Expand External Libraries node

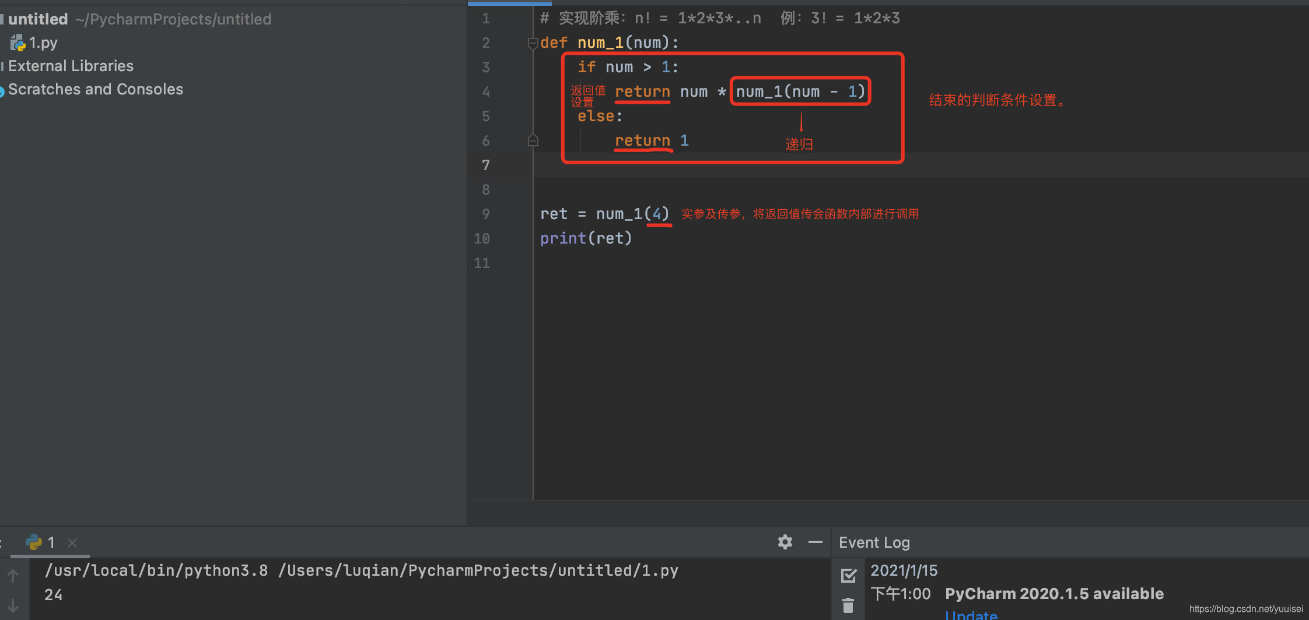pos(71,66)
